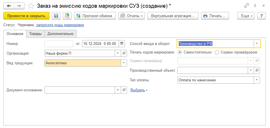Viewport: 270px width, 128px height.
Task: Open the Отчеты menu button
Action: pos(132,16)
